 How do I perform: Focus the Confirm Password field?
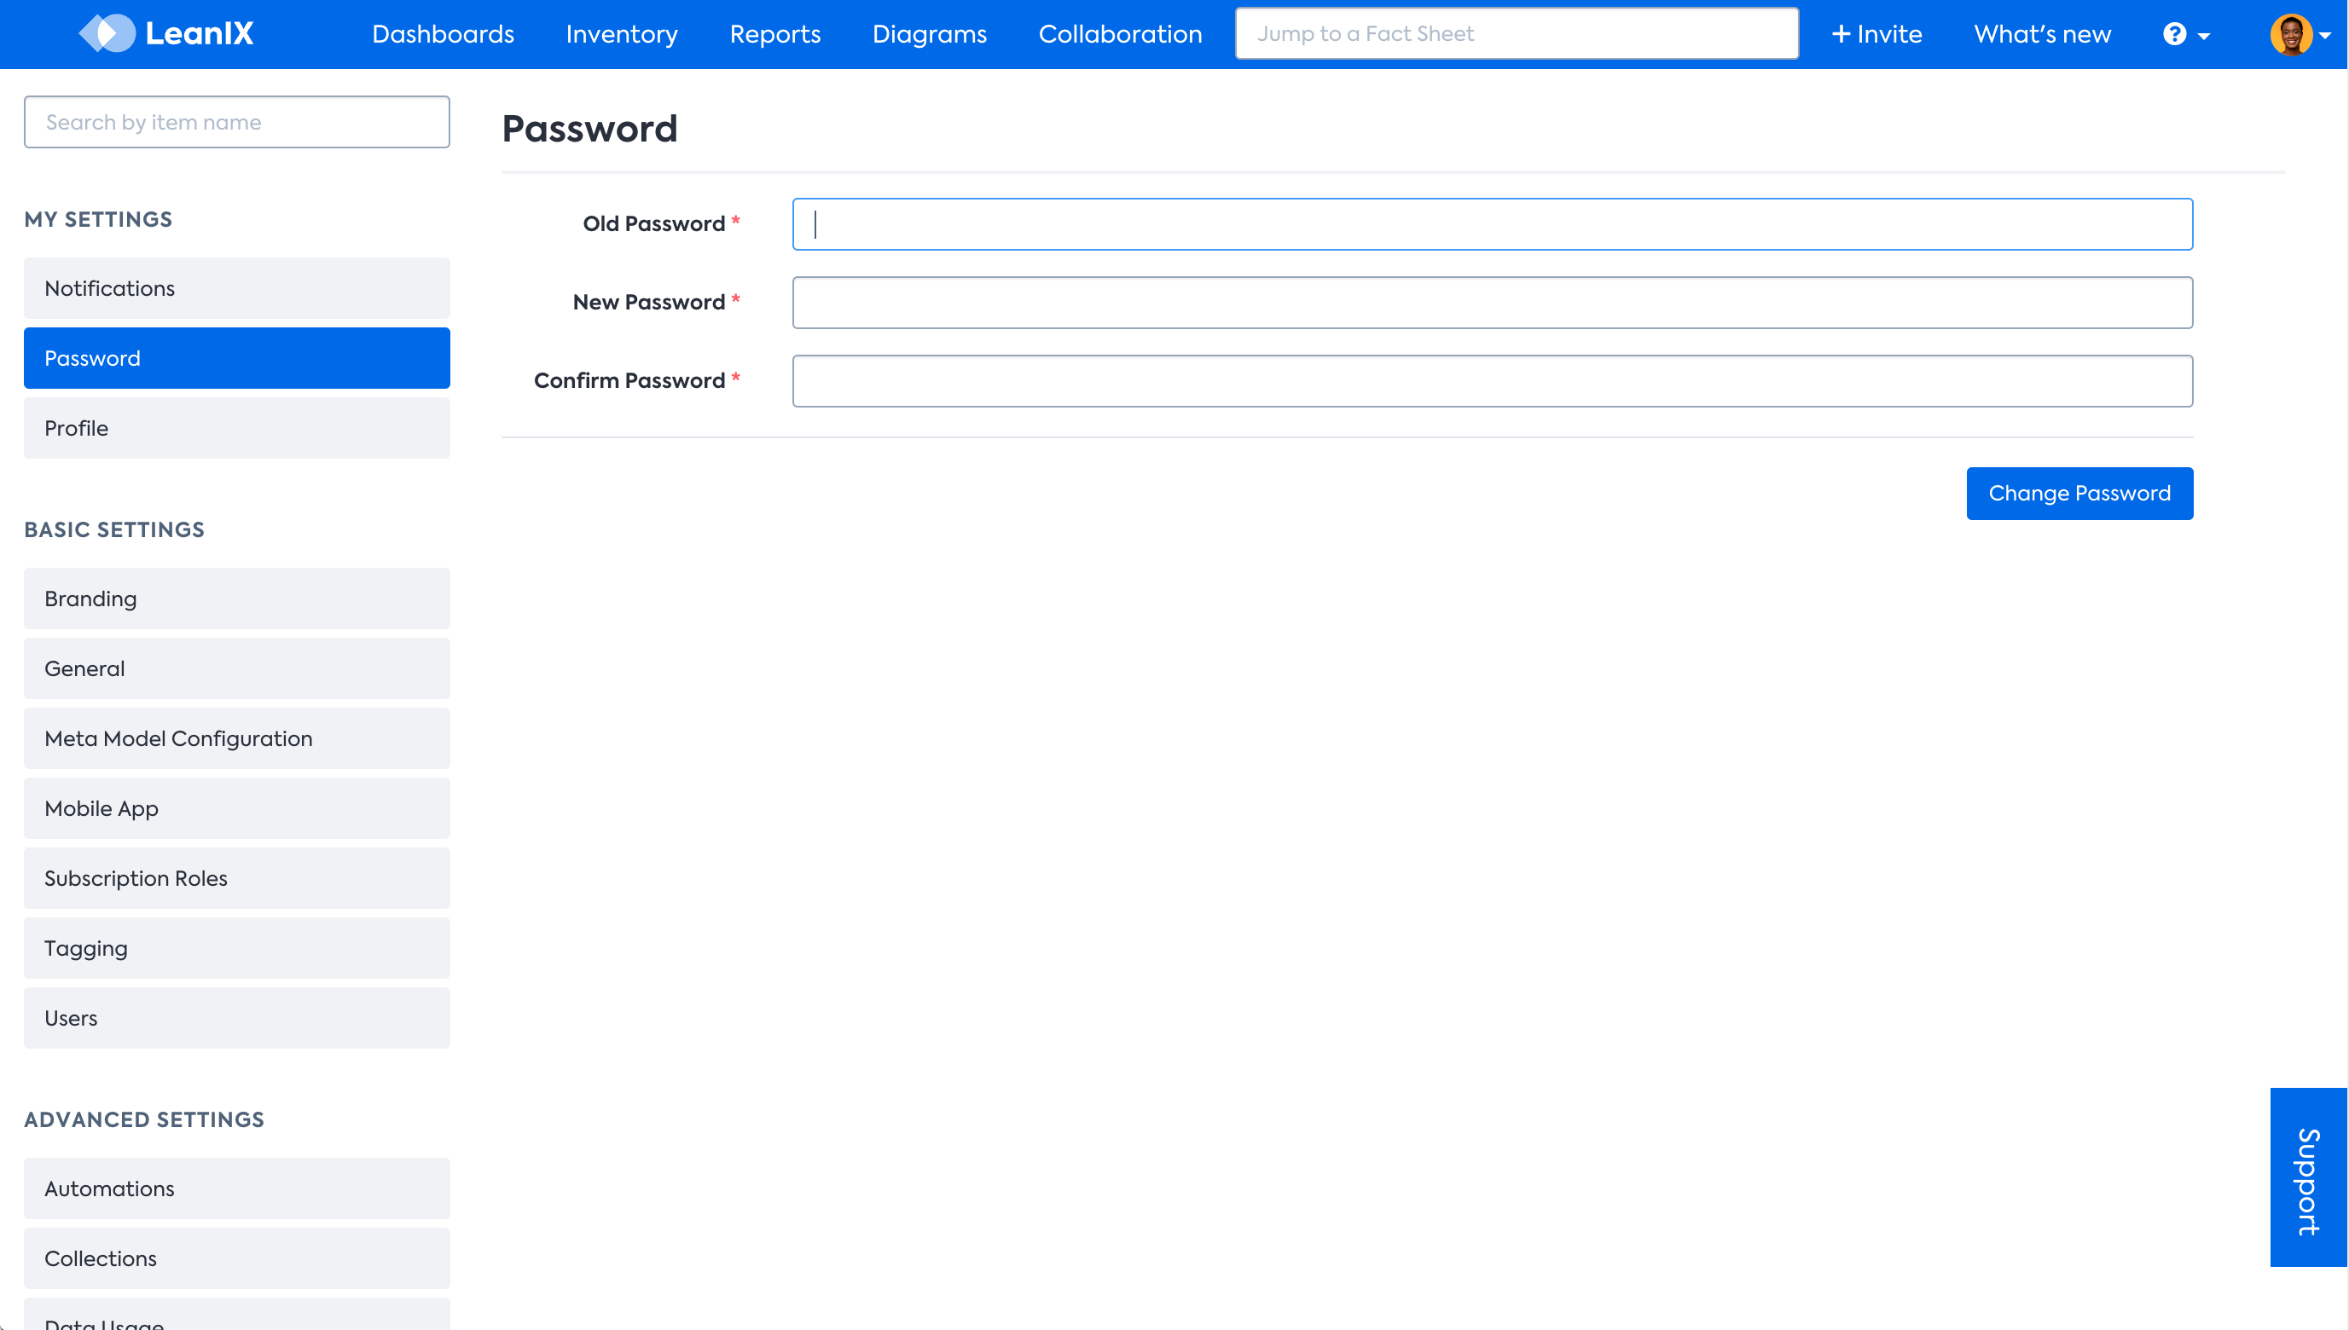pos(1492,381)
